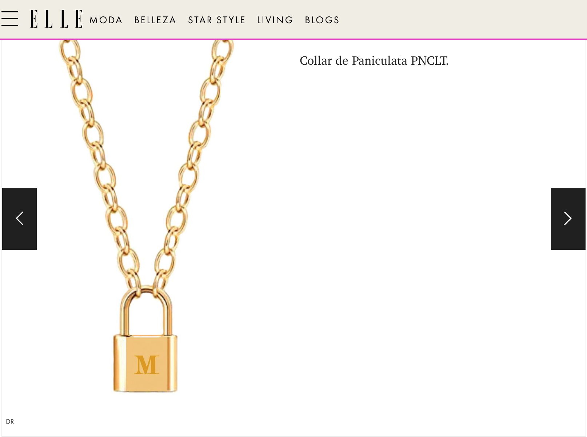Click the DR photo credit
The image size is (587, 437).
click(x=10, y=422)
